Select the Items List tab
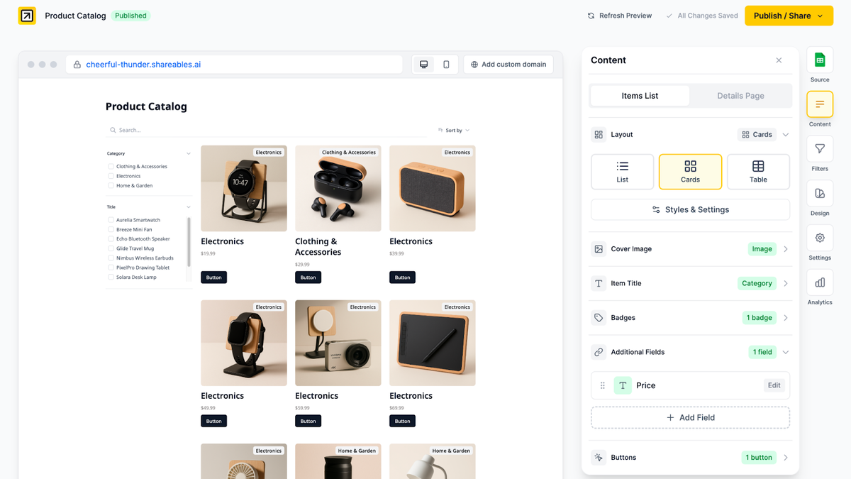 tap(639, 95)
